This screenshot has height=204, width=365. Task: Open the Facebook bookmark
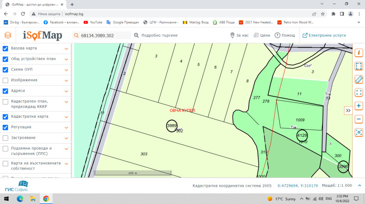click(x=62, y=22)
